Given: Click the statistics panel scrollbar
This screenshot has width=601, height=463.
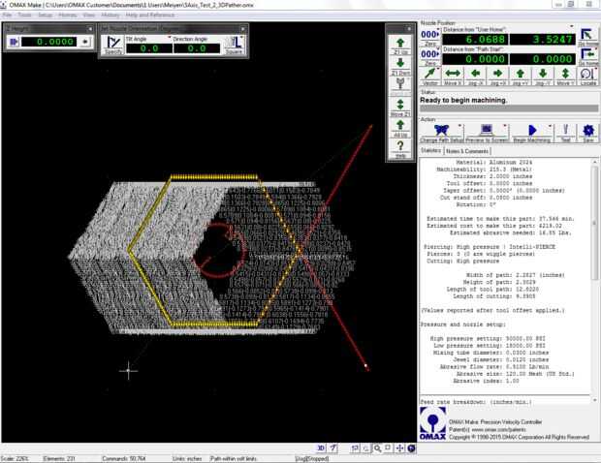Looking at the screenshot, I should (x=594, y=282).
